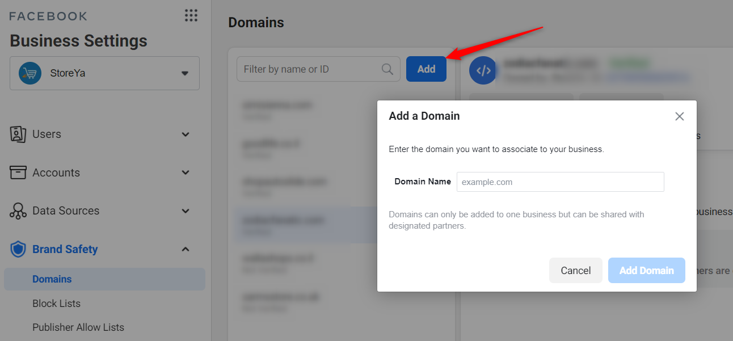The height and width of the screenshot is (341, 733).
Task: Click the search magnifier icon
Action: tap(387, 69)
